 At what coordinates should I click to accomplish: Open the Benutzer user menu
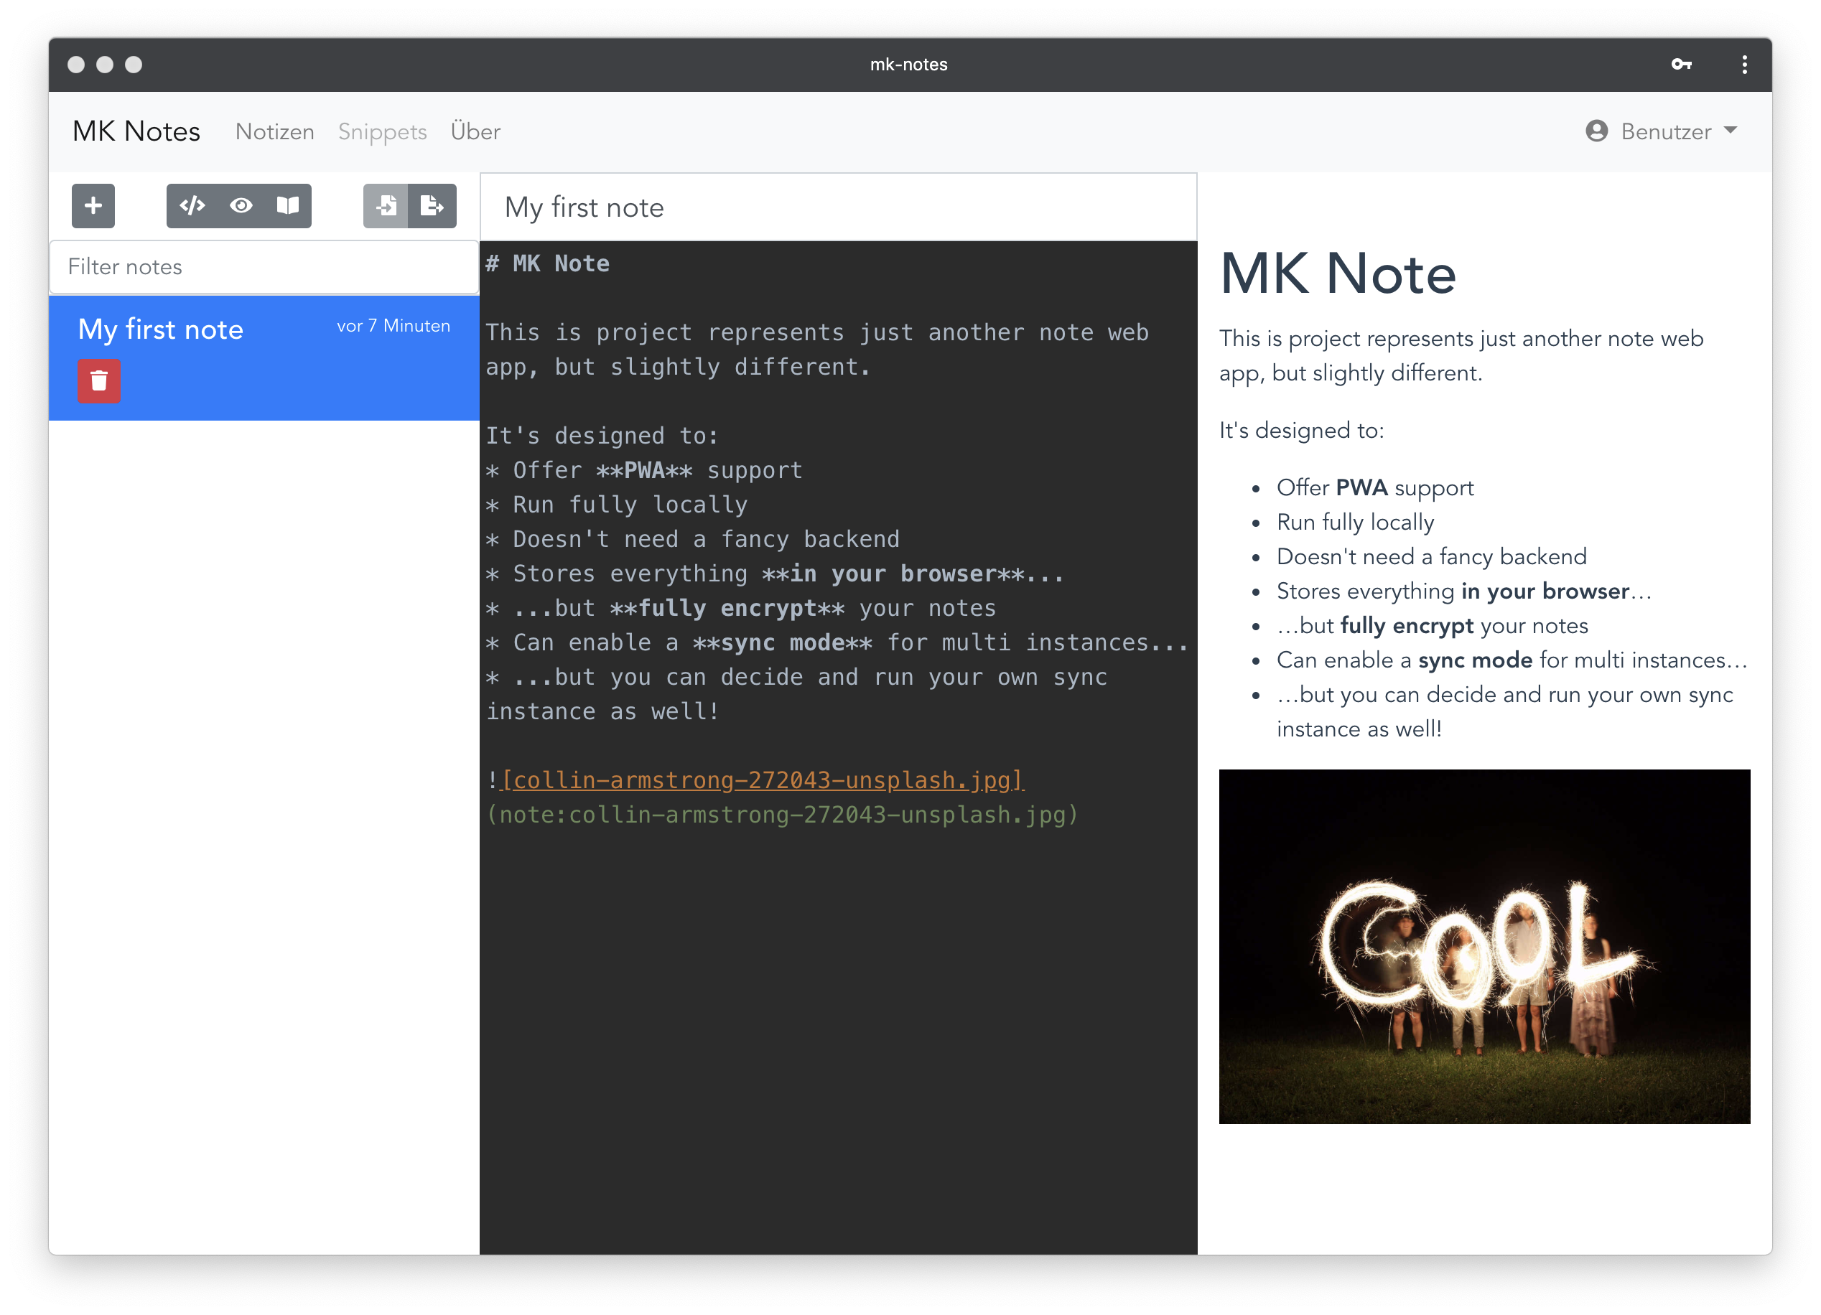[x=1665, y=131]
